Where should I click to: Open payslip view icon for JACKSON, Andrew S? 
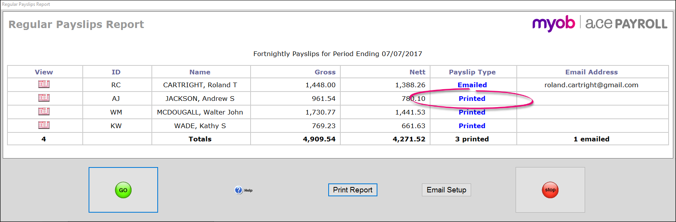(x=44, y=98)
